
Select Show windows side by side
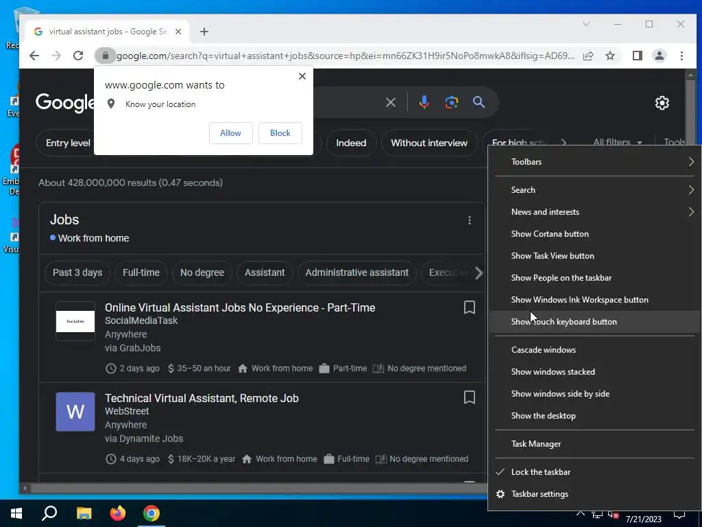point(594,394)
